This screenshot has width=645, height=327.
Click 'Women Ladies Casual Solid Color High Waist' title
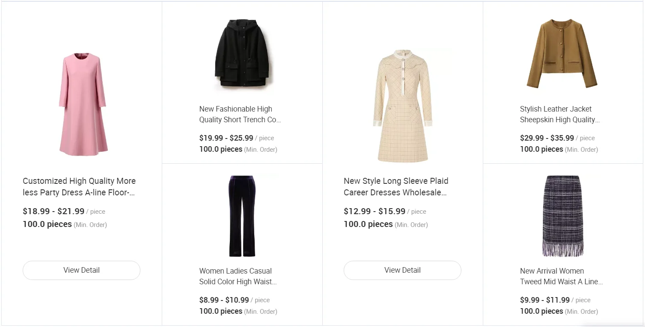click(238, 276)
